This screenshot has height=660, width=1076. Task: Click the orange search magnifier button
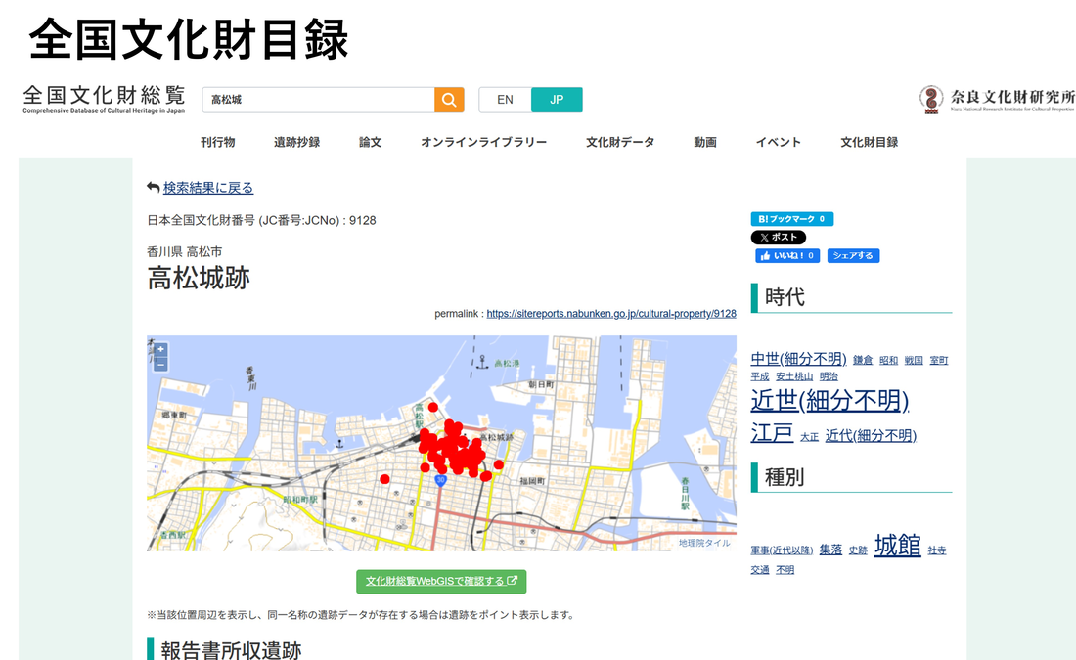[x=449, y=100]
